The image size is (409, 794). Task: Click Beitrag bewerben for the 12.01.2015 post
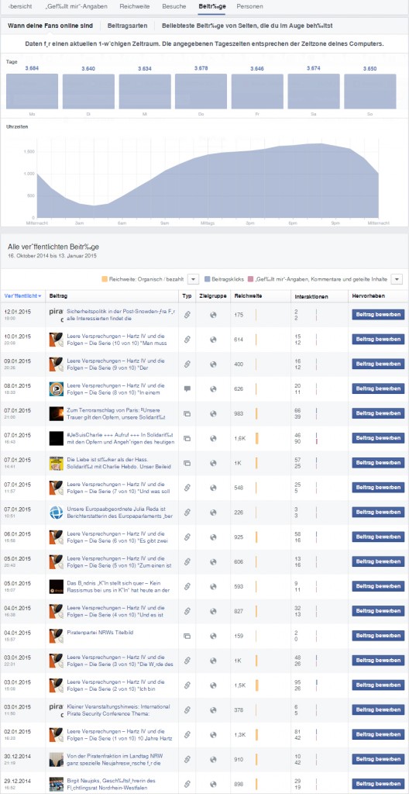pos(378,315)
